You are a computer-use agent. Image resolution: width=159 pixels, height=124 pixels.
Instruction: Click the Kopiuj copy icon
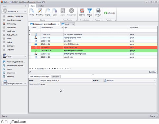48,12
